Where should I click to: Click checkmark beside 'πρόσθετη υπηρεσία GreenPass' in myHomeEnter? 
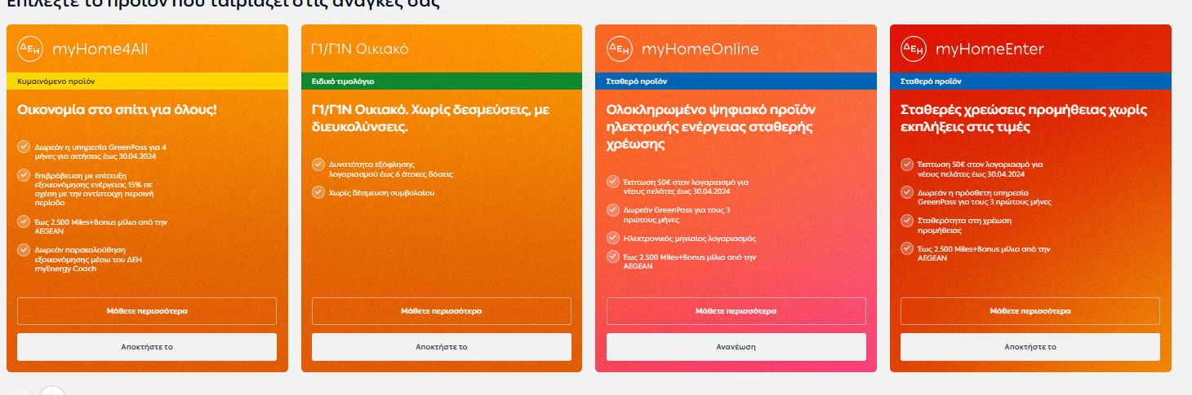click(906, 192)
